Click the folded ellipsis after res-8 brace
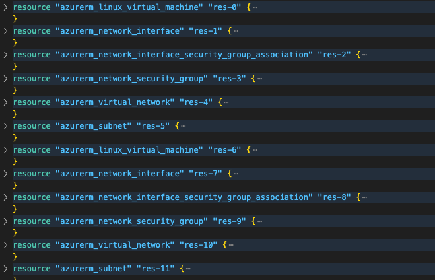435x280 pixels. coord(364,198)
